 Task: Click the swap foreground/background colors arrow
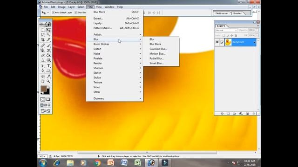[48, 87]
